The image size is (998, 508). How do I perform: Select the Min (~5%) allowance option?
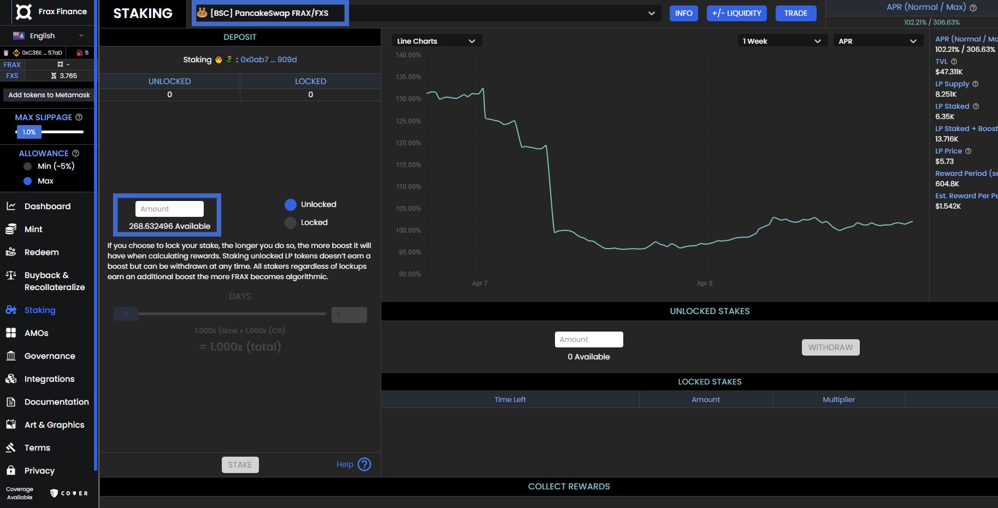click(x=27, y=166)
